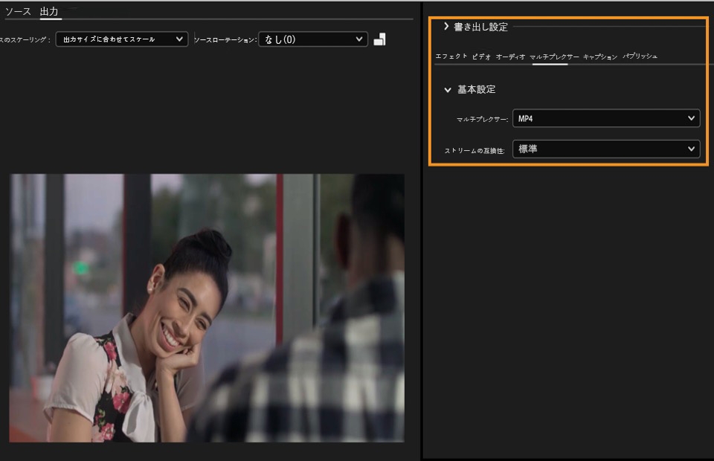Open the ビデオ settings tab
This screenshot has width=714, height=461.
click(x=481, y=57)
